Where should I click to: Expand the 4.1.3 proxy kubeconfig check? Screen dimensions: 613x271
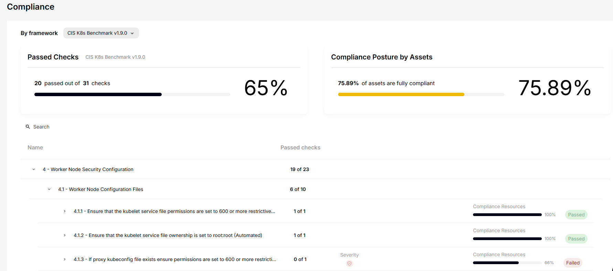pos(65,259)
